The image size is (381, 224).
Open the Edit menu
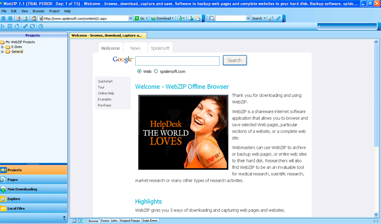[14, 11]
